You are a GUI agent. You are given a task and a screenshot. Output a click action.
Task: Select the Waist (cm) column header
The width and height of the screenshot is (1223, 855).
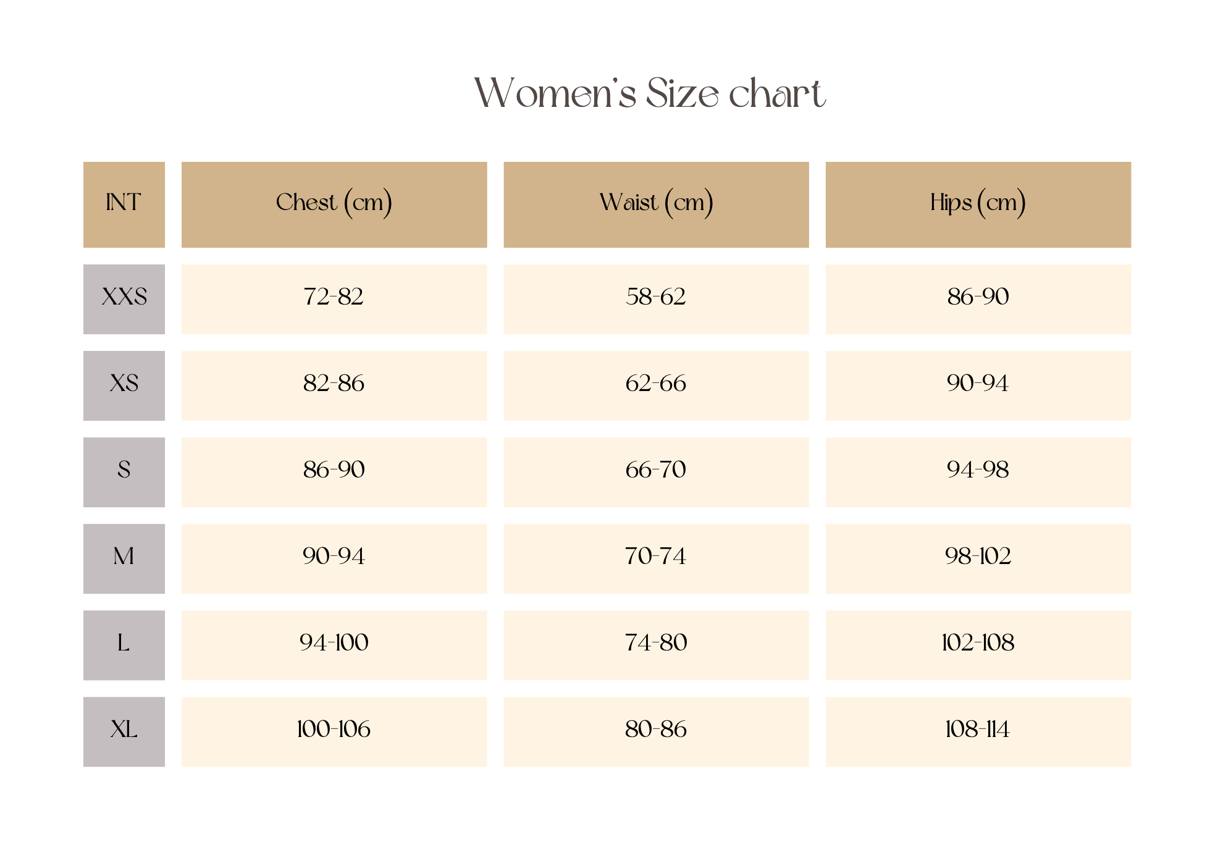tap(656, 204)
